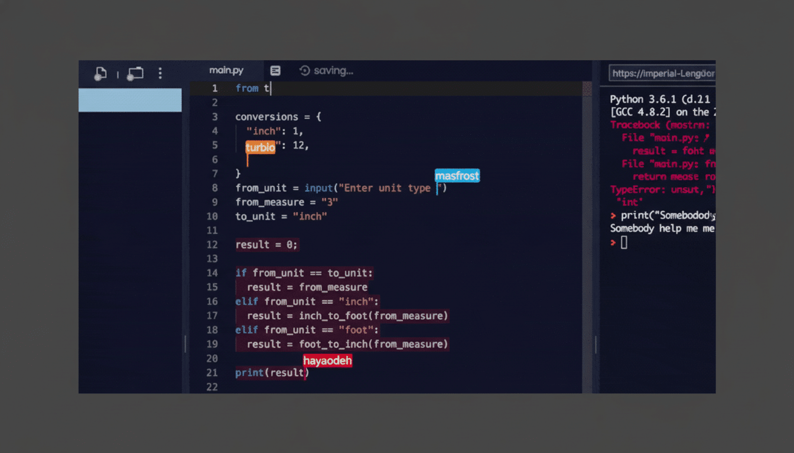The height and width of the screenshot is (453, 794).
Task: Click the 'result = 0;' line in the editor
Action: click(x=266, y=245)
